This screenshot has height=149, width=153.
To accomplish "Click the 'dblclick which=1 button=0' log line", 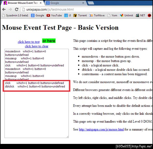I will tap(35, 86).
